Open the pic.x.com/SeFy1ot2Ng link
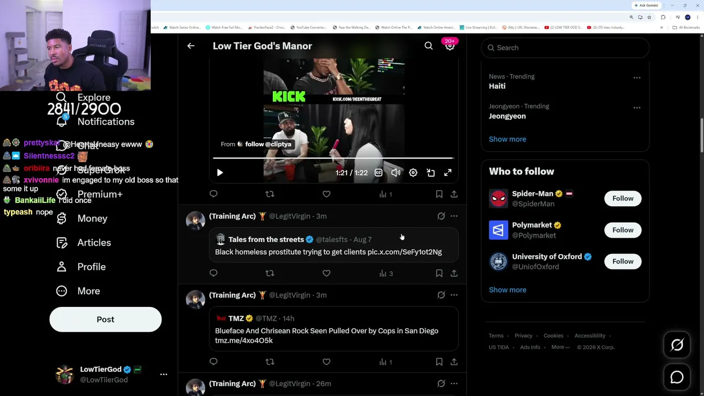Image resolution: width=704 pixels, height=396 pixels. pyautogui.click(x=404, y=252)
